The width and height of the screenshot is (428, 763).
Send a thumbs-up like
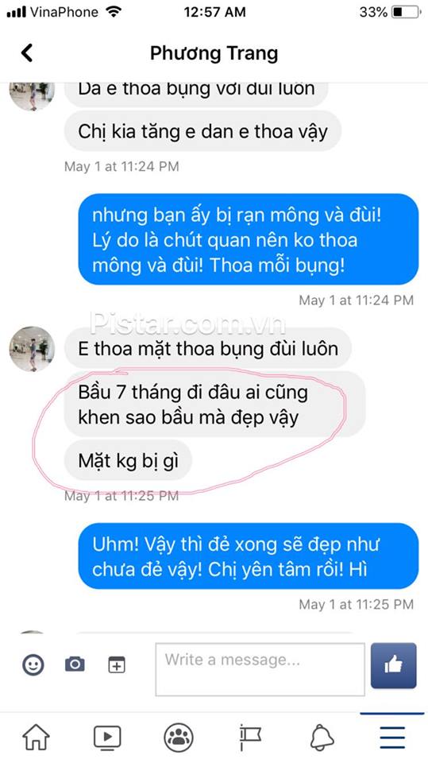(394, 665)
